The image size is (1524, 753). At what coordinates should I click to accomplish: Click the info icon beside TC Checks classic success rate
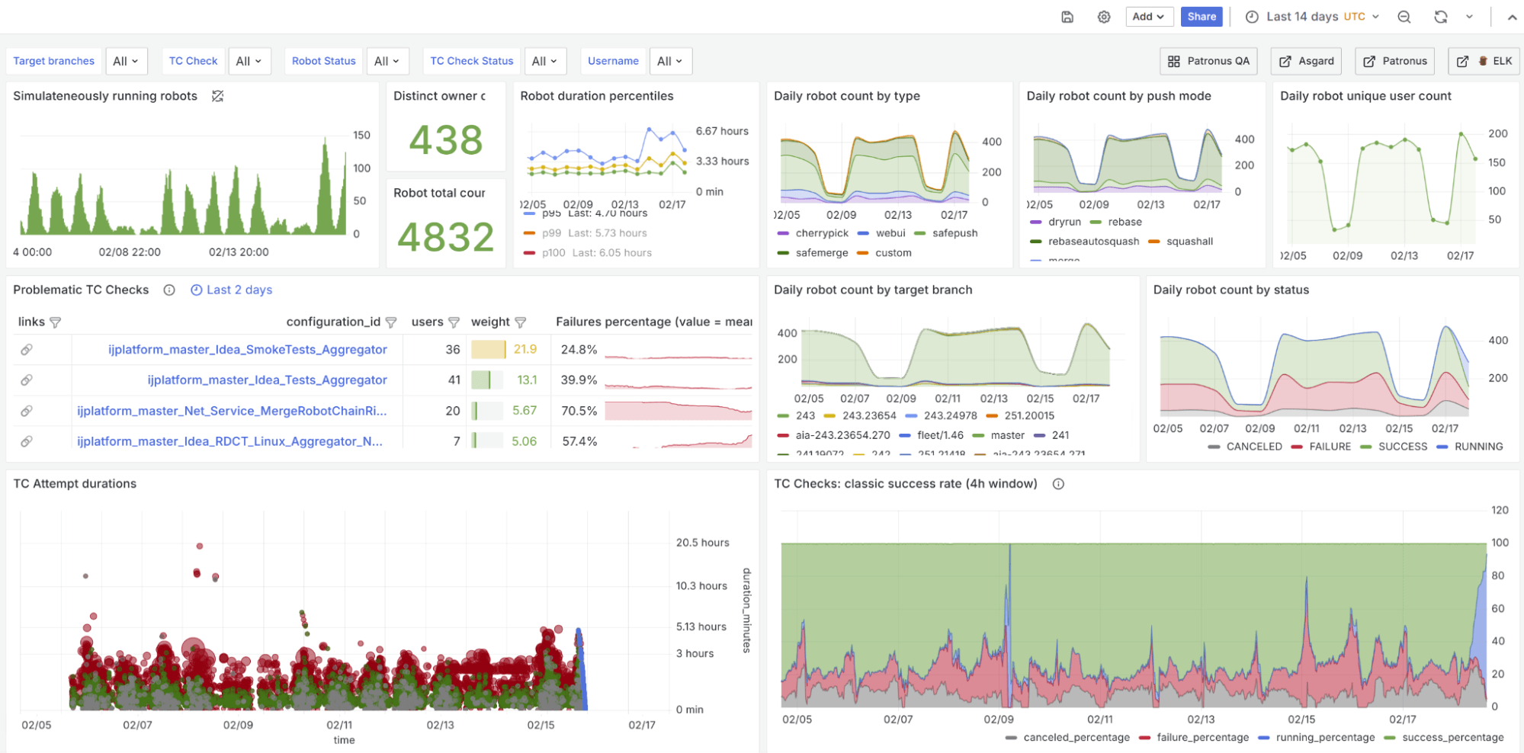(1058, 483)
